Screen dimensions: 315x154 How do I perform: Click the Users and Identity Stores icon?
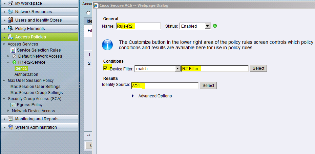(10, 20)
